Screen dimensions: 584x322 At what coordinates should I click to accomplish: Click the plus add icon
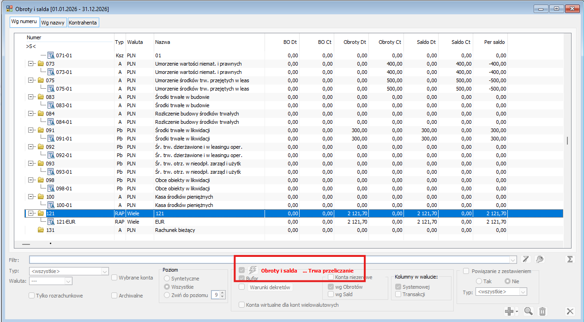(509, 311)
